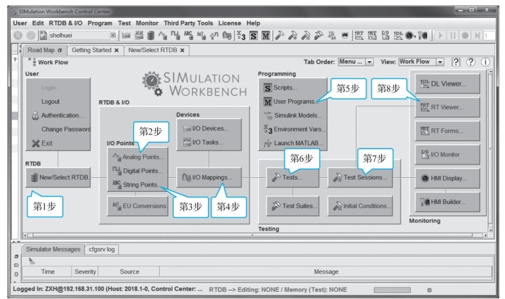Viewport: 505px width, 299px height.
Task: Close the New/Select RTDB tab
Action: tap(183, 50)
